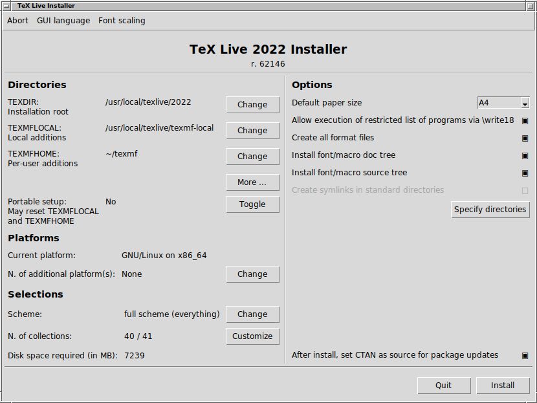The width and height of the screenshot is (537, 403).
Task: Click the ~/texmf path value
Action: click(x=122, y=154)
